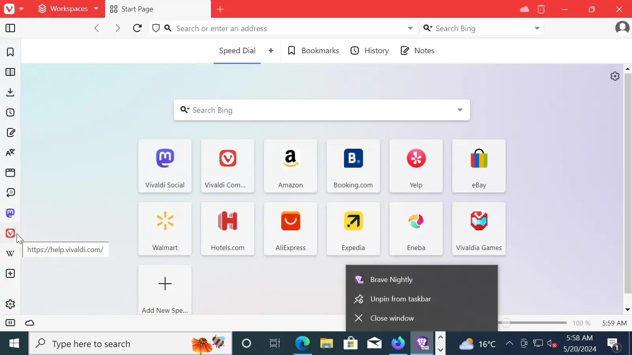Focus the Speed Dial Search Bing box
The height and width of the screenshot is (355, 632).
(322, 110)
